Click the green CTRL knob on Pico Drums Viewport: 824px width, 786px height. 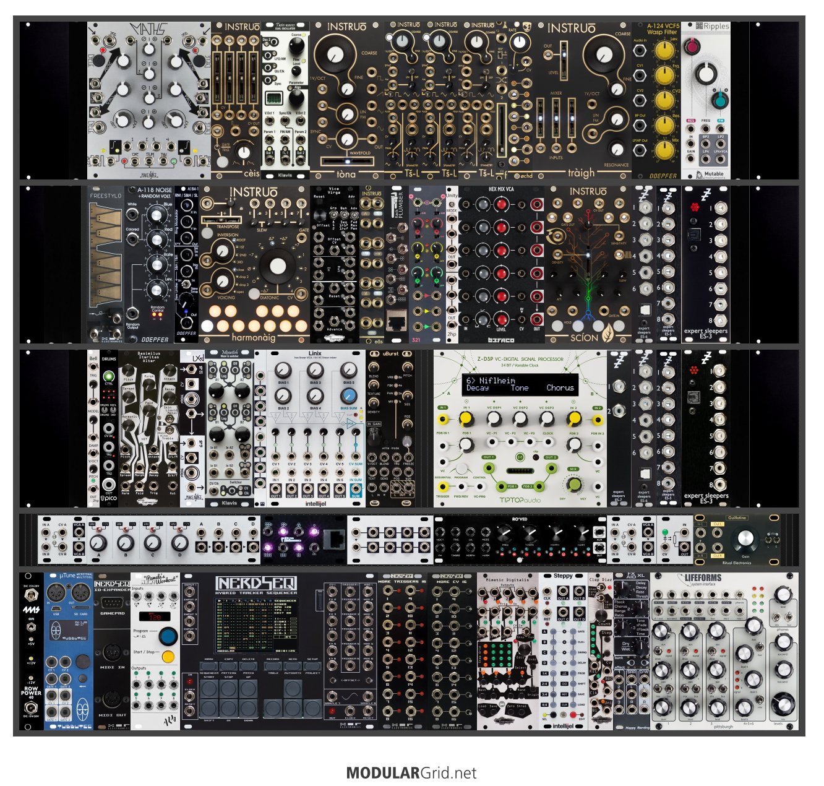click(x=109, y=376)
